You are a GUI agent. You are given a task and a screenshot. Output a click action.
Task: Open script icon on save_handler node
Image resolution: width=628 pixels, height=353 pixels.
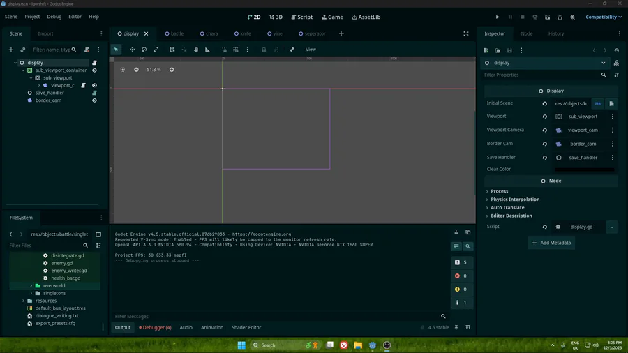94,93
